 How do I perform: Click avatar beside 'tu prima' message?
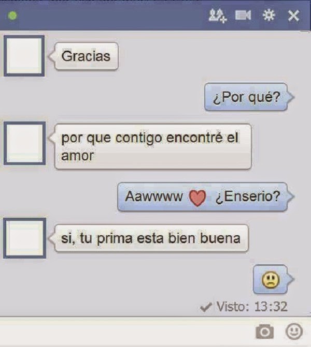coord(25,238)
